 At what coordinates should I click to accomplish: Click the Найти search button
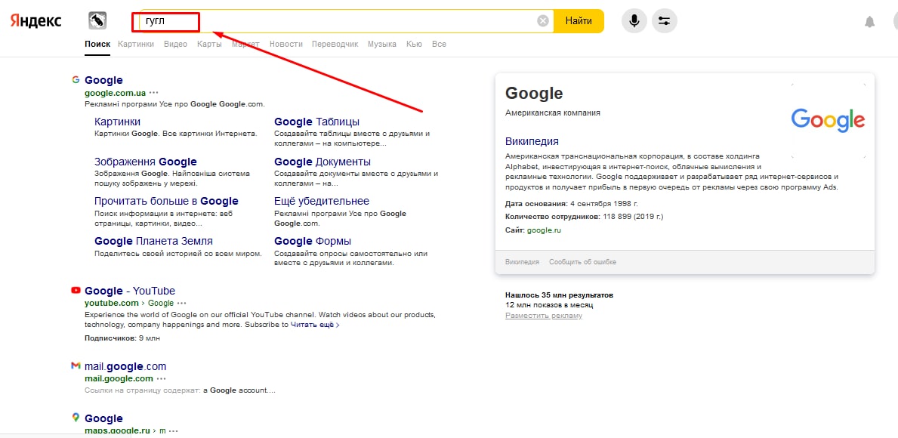click(x=579, y=21)
